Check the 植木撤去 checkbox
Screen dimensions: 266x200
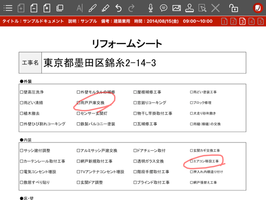22,114
